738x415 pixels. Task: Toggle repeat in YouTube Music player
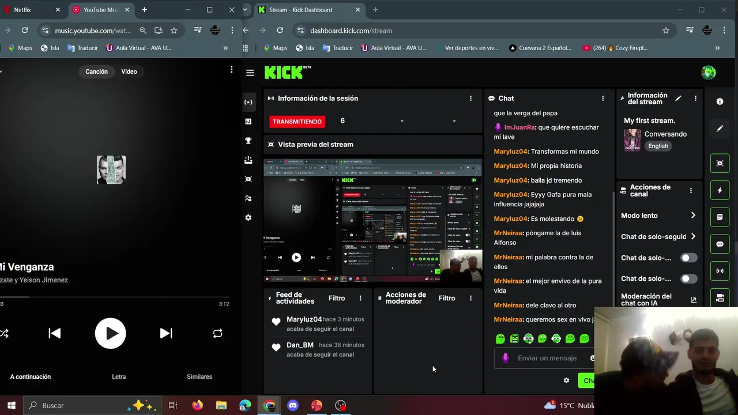tap(217, 333)
